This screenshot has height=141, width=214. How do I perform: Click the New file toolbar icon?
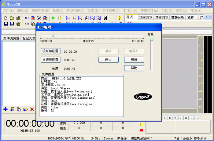click(6, 18)
